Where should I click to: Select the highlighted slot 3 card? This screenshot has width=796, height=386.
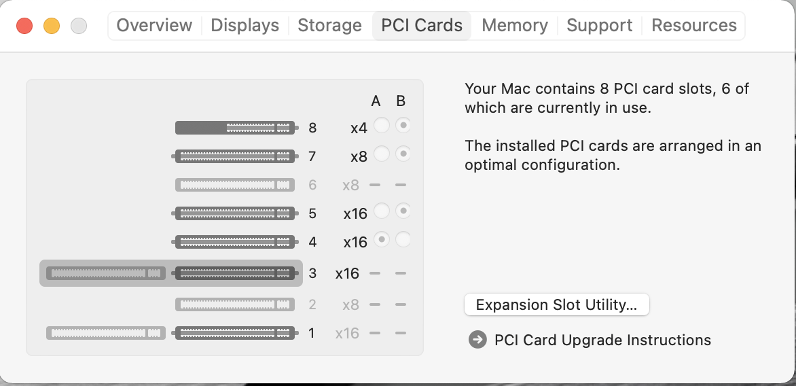click(x=171, y=273)
